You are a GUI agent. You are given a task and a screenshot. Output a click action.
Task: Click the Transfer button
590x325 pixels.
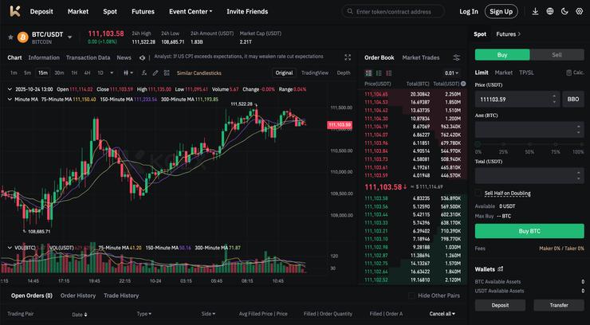[559, 305]
